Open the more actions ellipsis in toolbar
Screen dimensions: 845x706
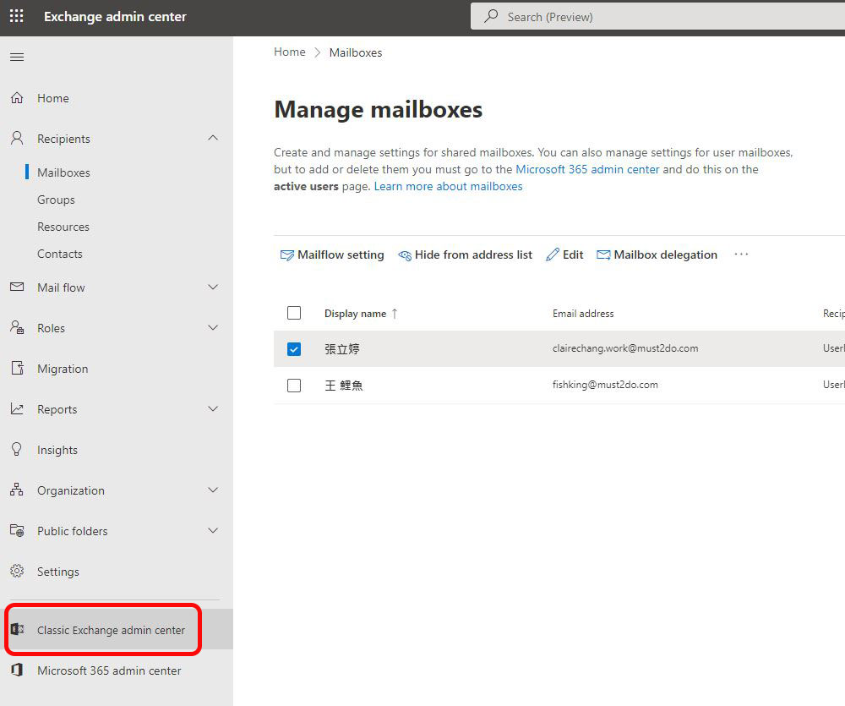pyautogui.click(x=742, y=254)
